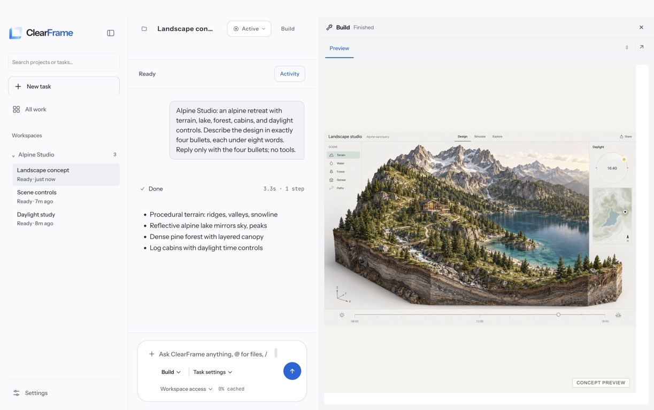Viewport: 654px width, 410px height.
Task: Select the Landscape concept task
Action: click(x=66, y=175)
